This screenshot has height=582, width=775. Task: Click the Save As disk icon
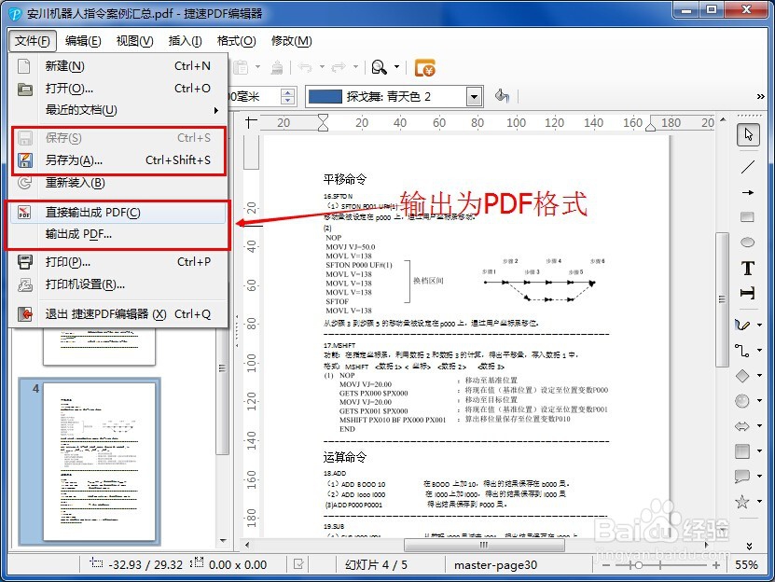(24, 160)
